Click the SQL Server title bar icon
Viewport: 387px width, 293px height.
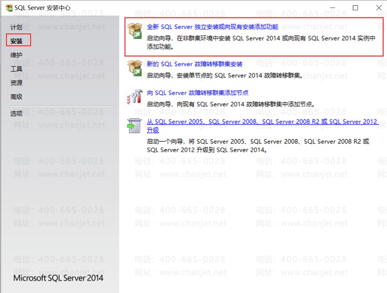coord(9,8)
